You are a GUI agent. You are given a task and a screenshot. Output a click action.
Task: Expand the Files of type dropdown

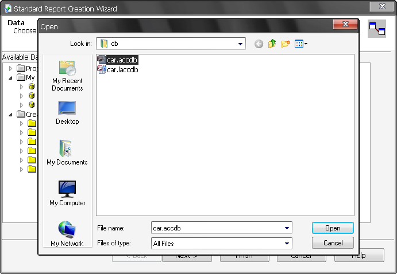(x=287, y=244)
